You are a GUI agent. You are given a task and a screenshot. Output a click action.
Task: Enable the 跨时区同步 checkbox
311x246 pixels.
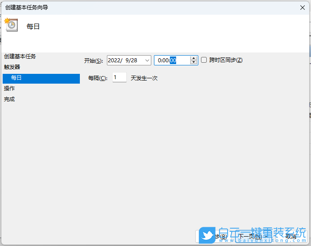(204, 60)
